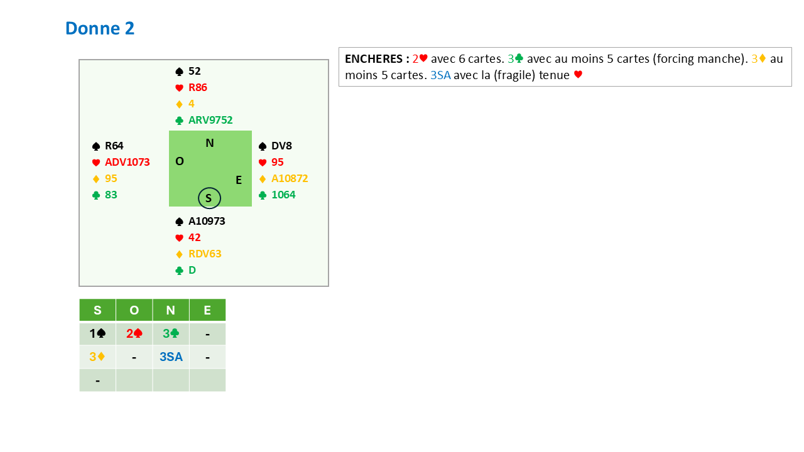804x452 pixels.
Task: Select South's 1 spade opening bid cell
Action: (x=97, y=334)
